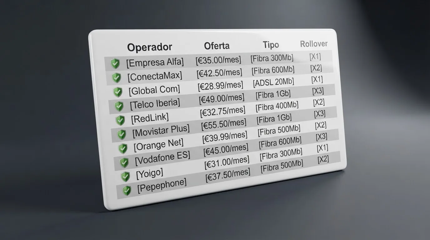The height and width of the screenshot is (240, 430).
Task: Click the [€28.99/mes] offer price
Action: pyautogui.click(x=220, y=85)
